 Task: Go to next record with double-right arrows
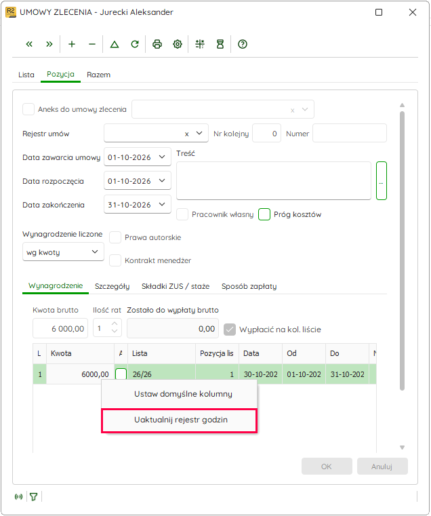pyautogui.click(x=49, y=44)
